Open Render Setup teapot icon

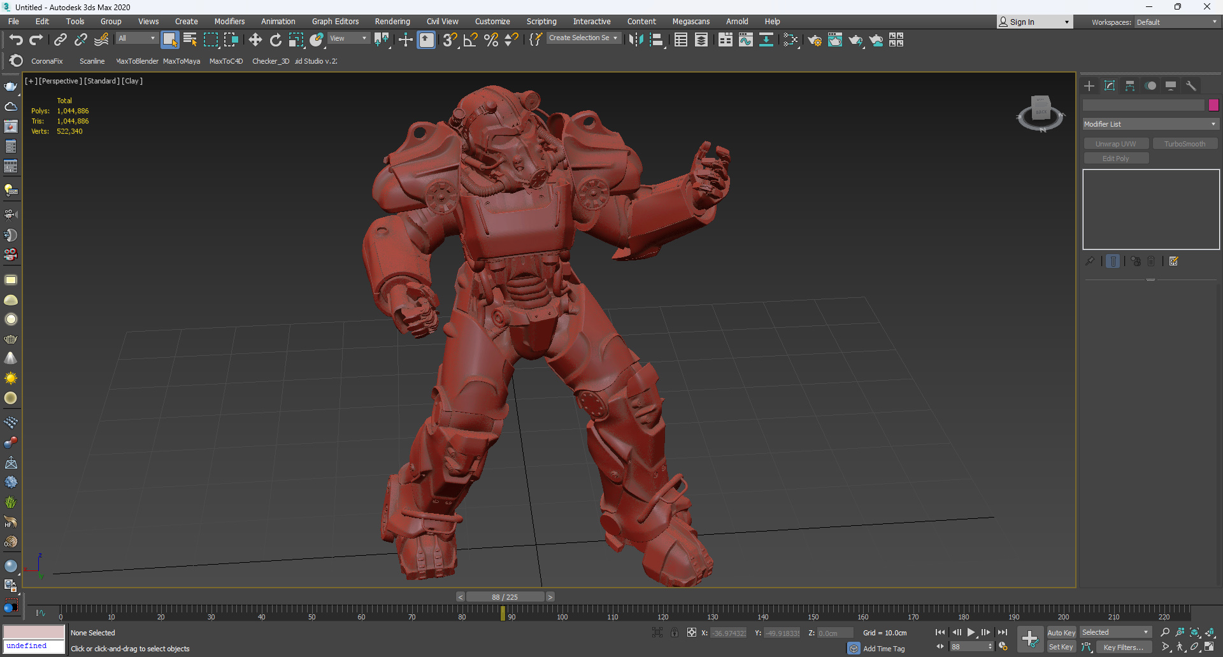click(815, 40)
